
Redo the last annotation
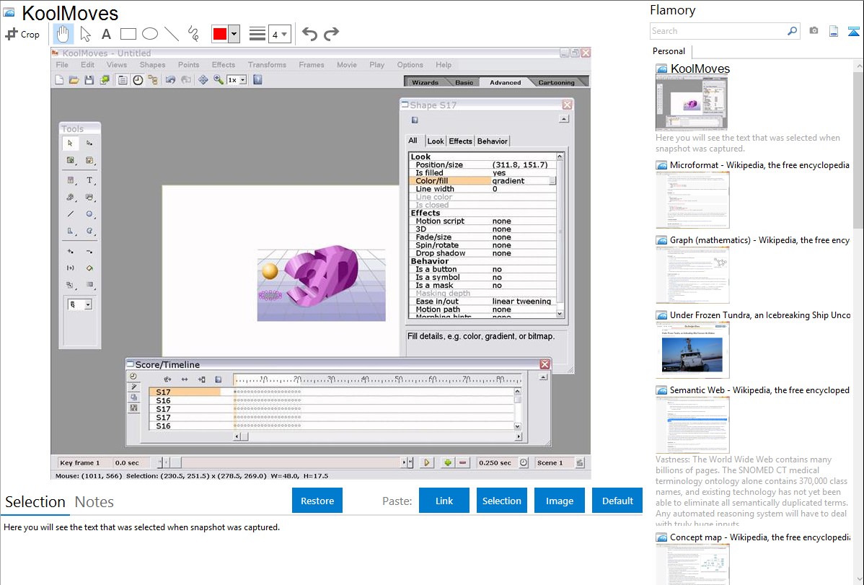tap(331, 34)
